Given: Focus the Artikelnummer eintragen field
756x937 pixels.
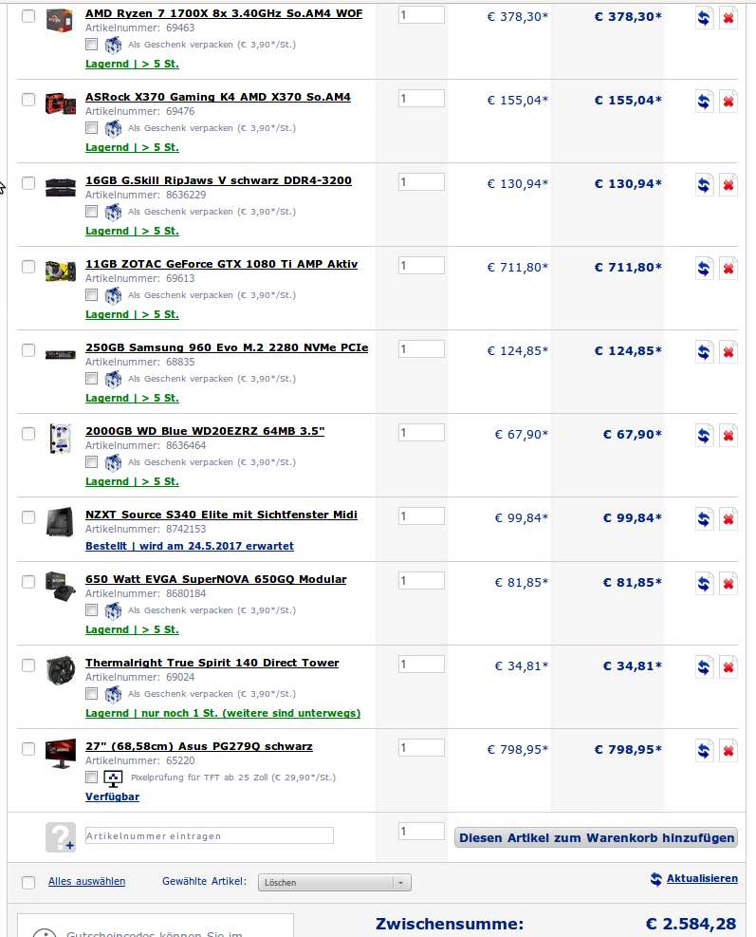Looking at the screenshot, I should pos(210,836).
